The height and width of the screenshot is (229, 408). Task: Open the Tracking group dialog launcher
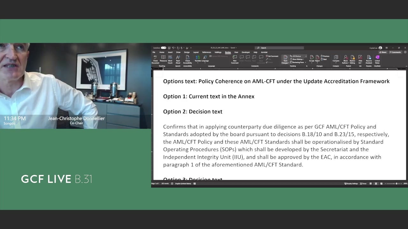[307, 66]
